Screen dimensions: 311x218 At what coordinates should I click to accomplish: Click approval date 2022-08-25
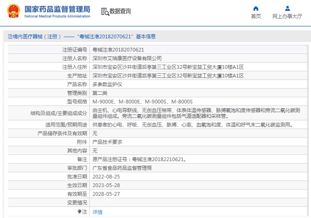pyautogui.click(x=106, y=176)
